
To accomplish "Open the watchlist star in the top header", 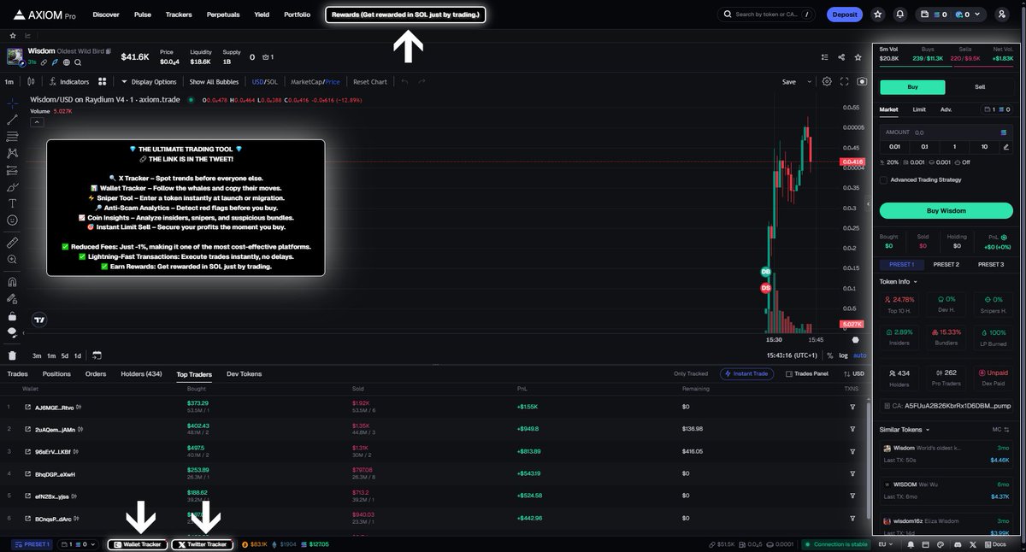I will 878,15.
